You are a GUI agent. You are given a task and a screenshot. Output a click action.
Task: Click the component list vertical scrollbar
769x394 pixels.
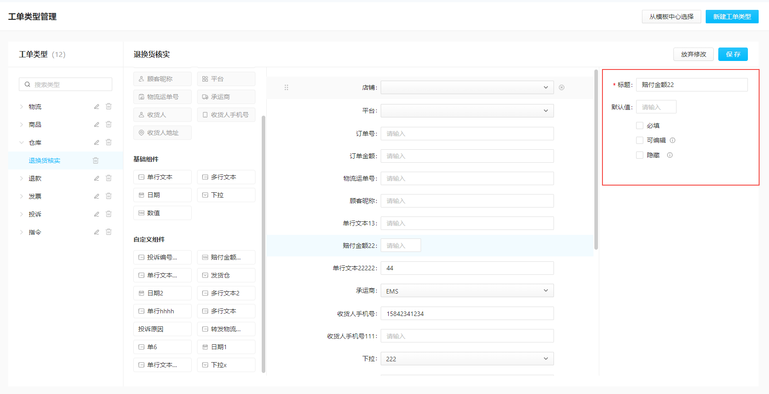tap(264, 244)
